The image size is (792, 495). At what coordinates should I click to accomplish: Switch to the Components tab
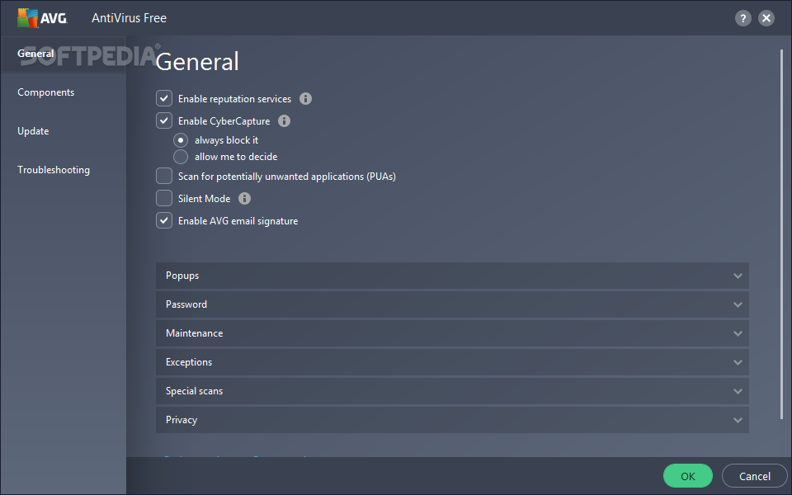(64, 92)
